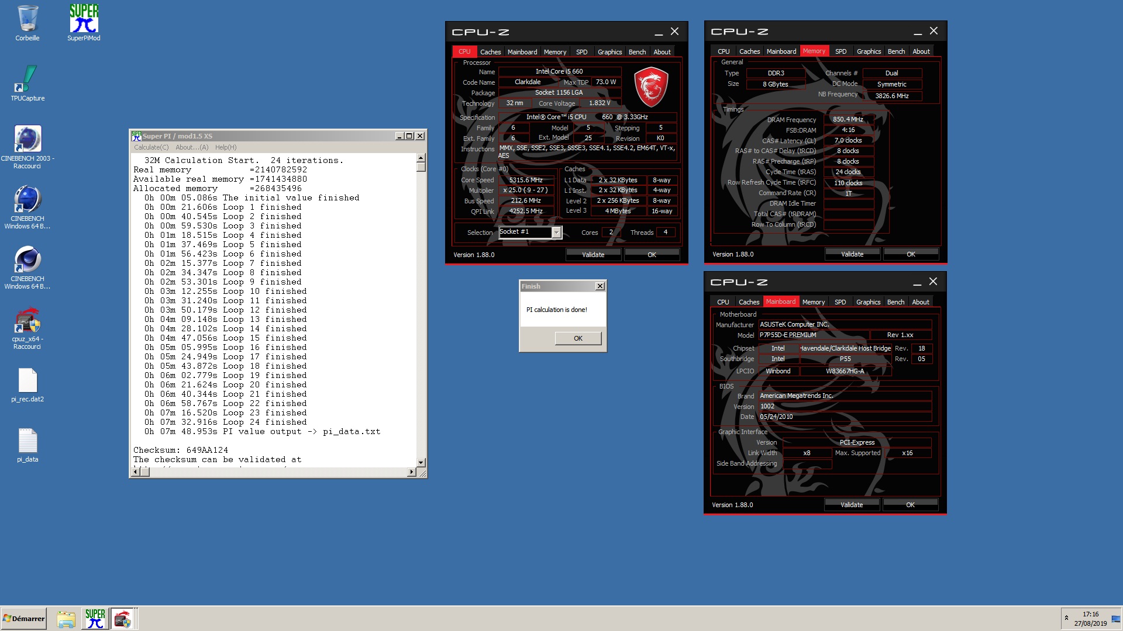This screenshot has height=631, width=1123.
Task: Click OK in the Memory tab window
Action: 911,254
